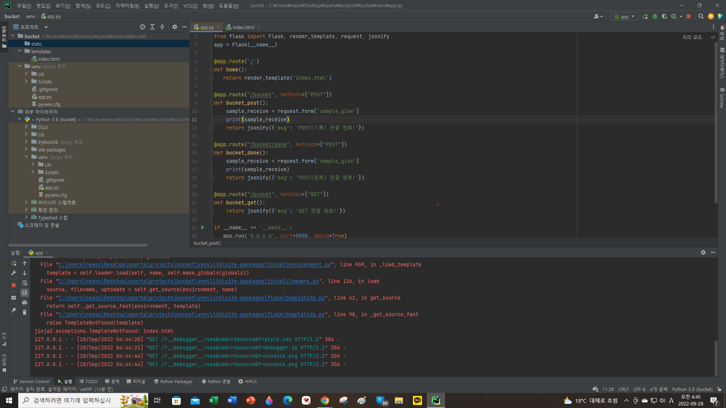726x408 pixels.
Task: Clear the console with the trash icon
Action: point(25,312)
